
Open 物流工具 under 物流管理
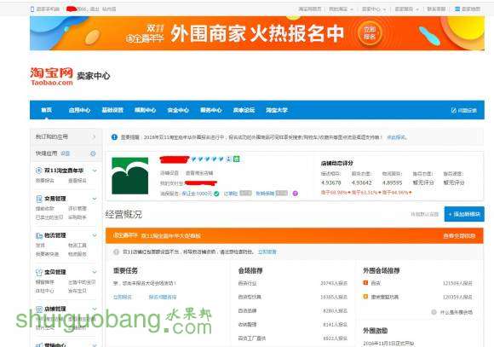coord(78,245)
